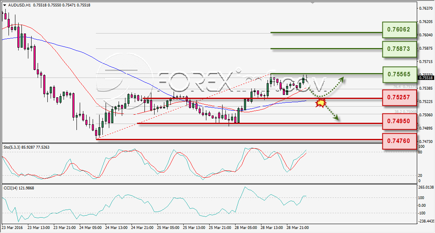Click the 0.75565 green resistance label

399,74
